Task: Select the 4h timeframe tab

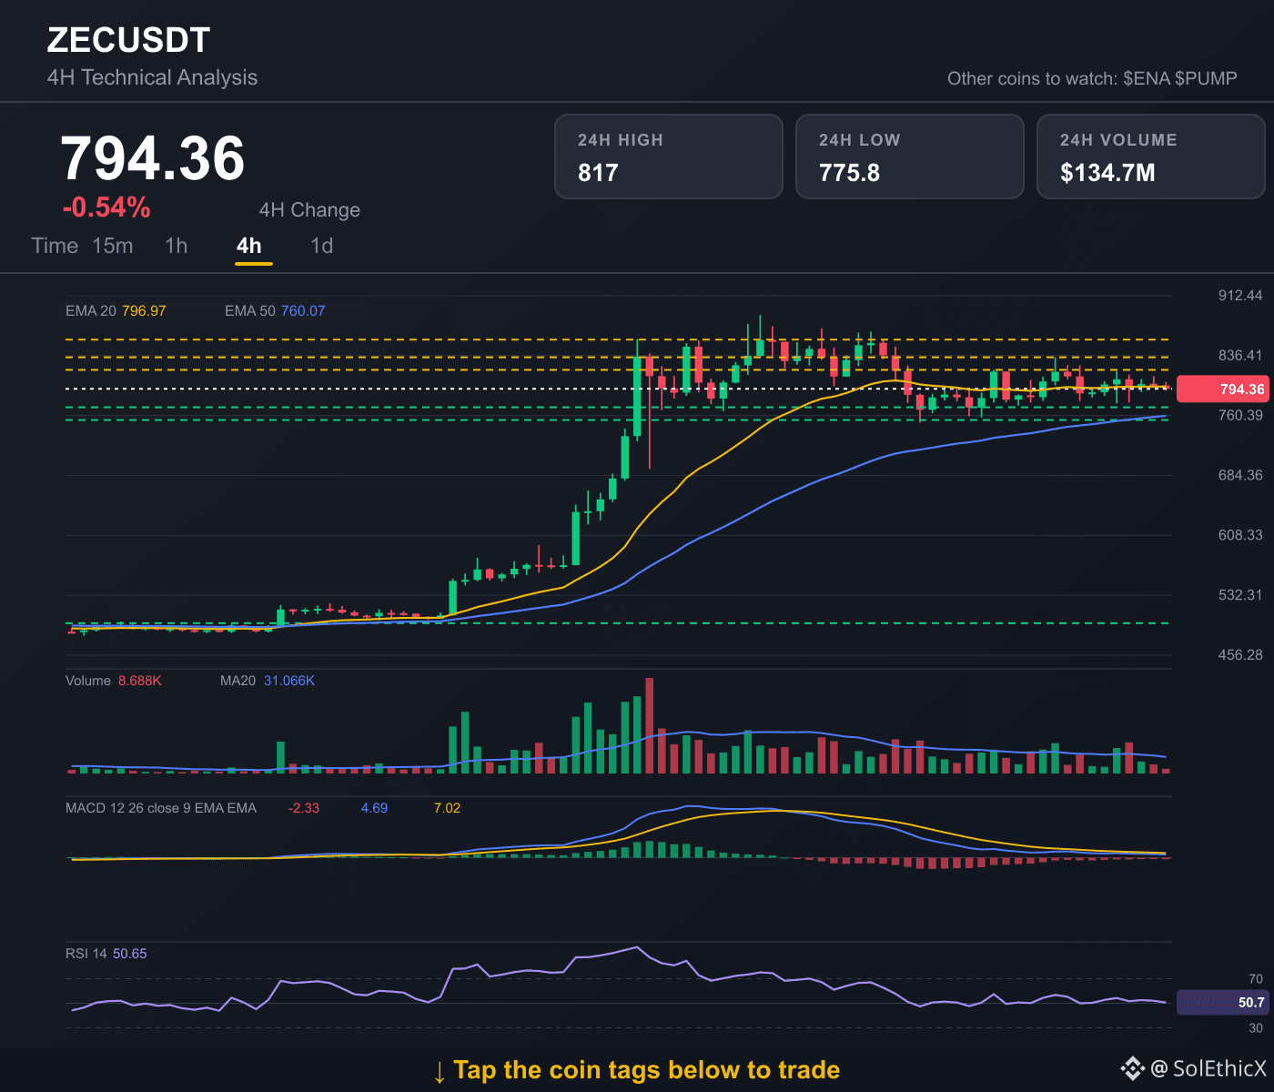Action: (248, 246)
